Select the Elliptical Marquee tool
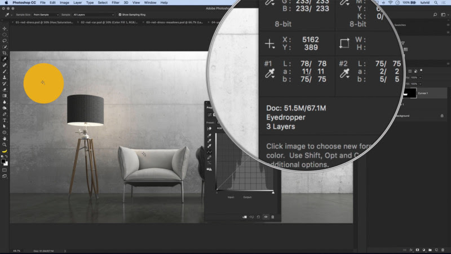The width and height of the screenshot is (451, 254). click(x=5, y=34)
